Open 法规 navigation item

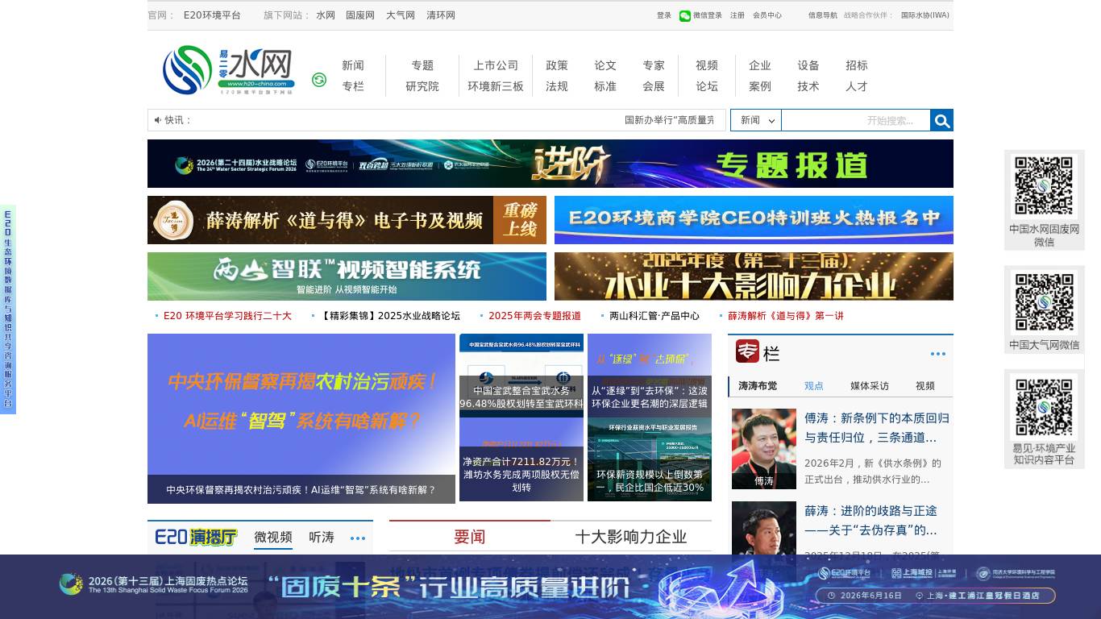point(557,86)
